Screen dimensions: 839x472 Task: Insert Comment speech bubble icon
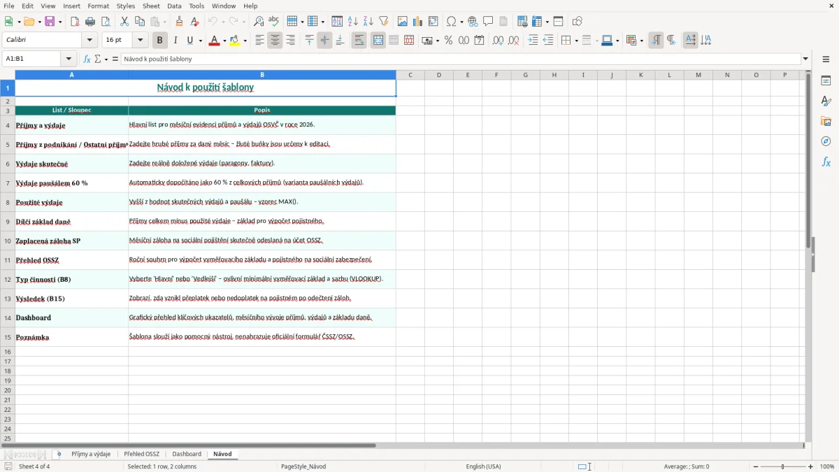488,22
